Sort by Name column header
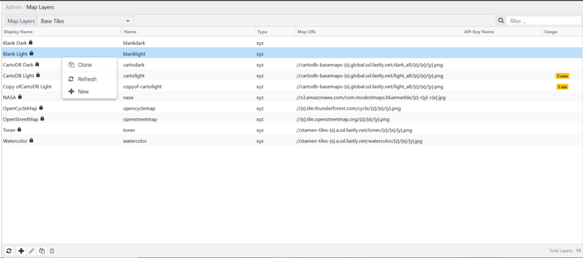583x258 pixels. 188,32
